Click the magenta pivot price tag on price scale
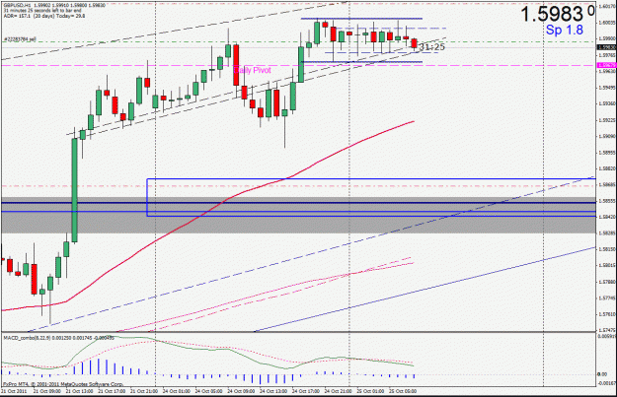 pos(606,66)
